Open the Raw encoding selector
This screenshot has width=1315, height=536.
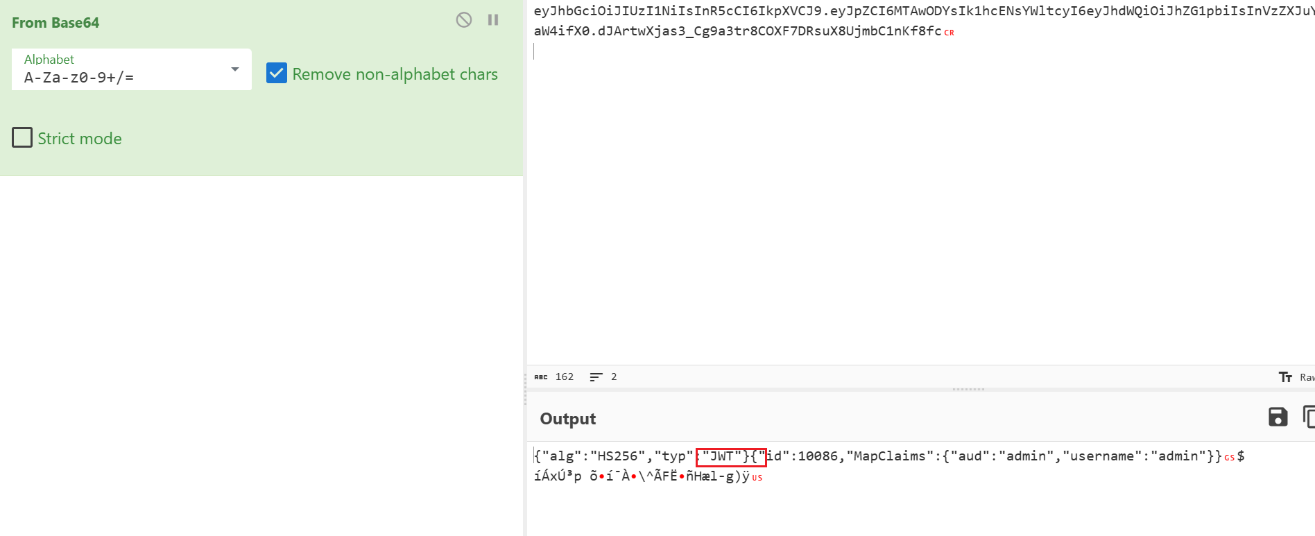click(1307, 377)
